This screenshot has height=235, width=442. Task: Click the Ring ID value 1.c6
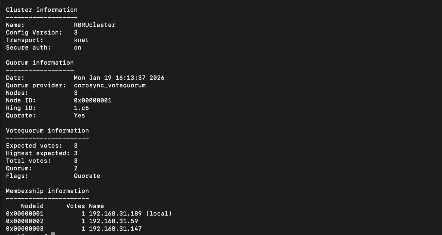[x=81, y=108]
